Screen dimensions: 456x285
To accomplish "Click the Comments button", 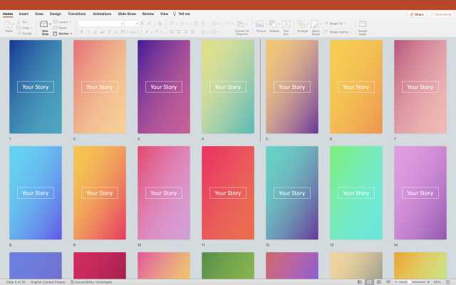I will point(440,14).
